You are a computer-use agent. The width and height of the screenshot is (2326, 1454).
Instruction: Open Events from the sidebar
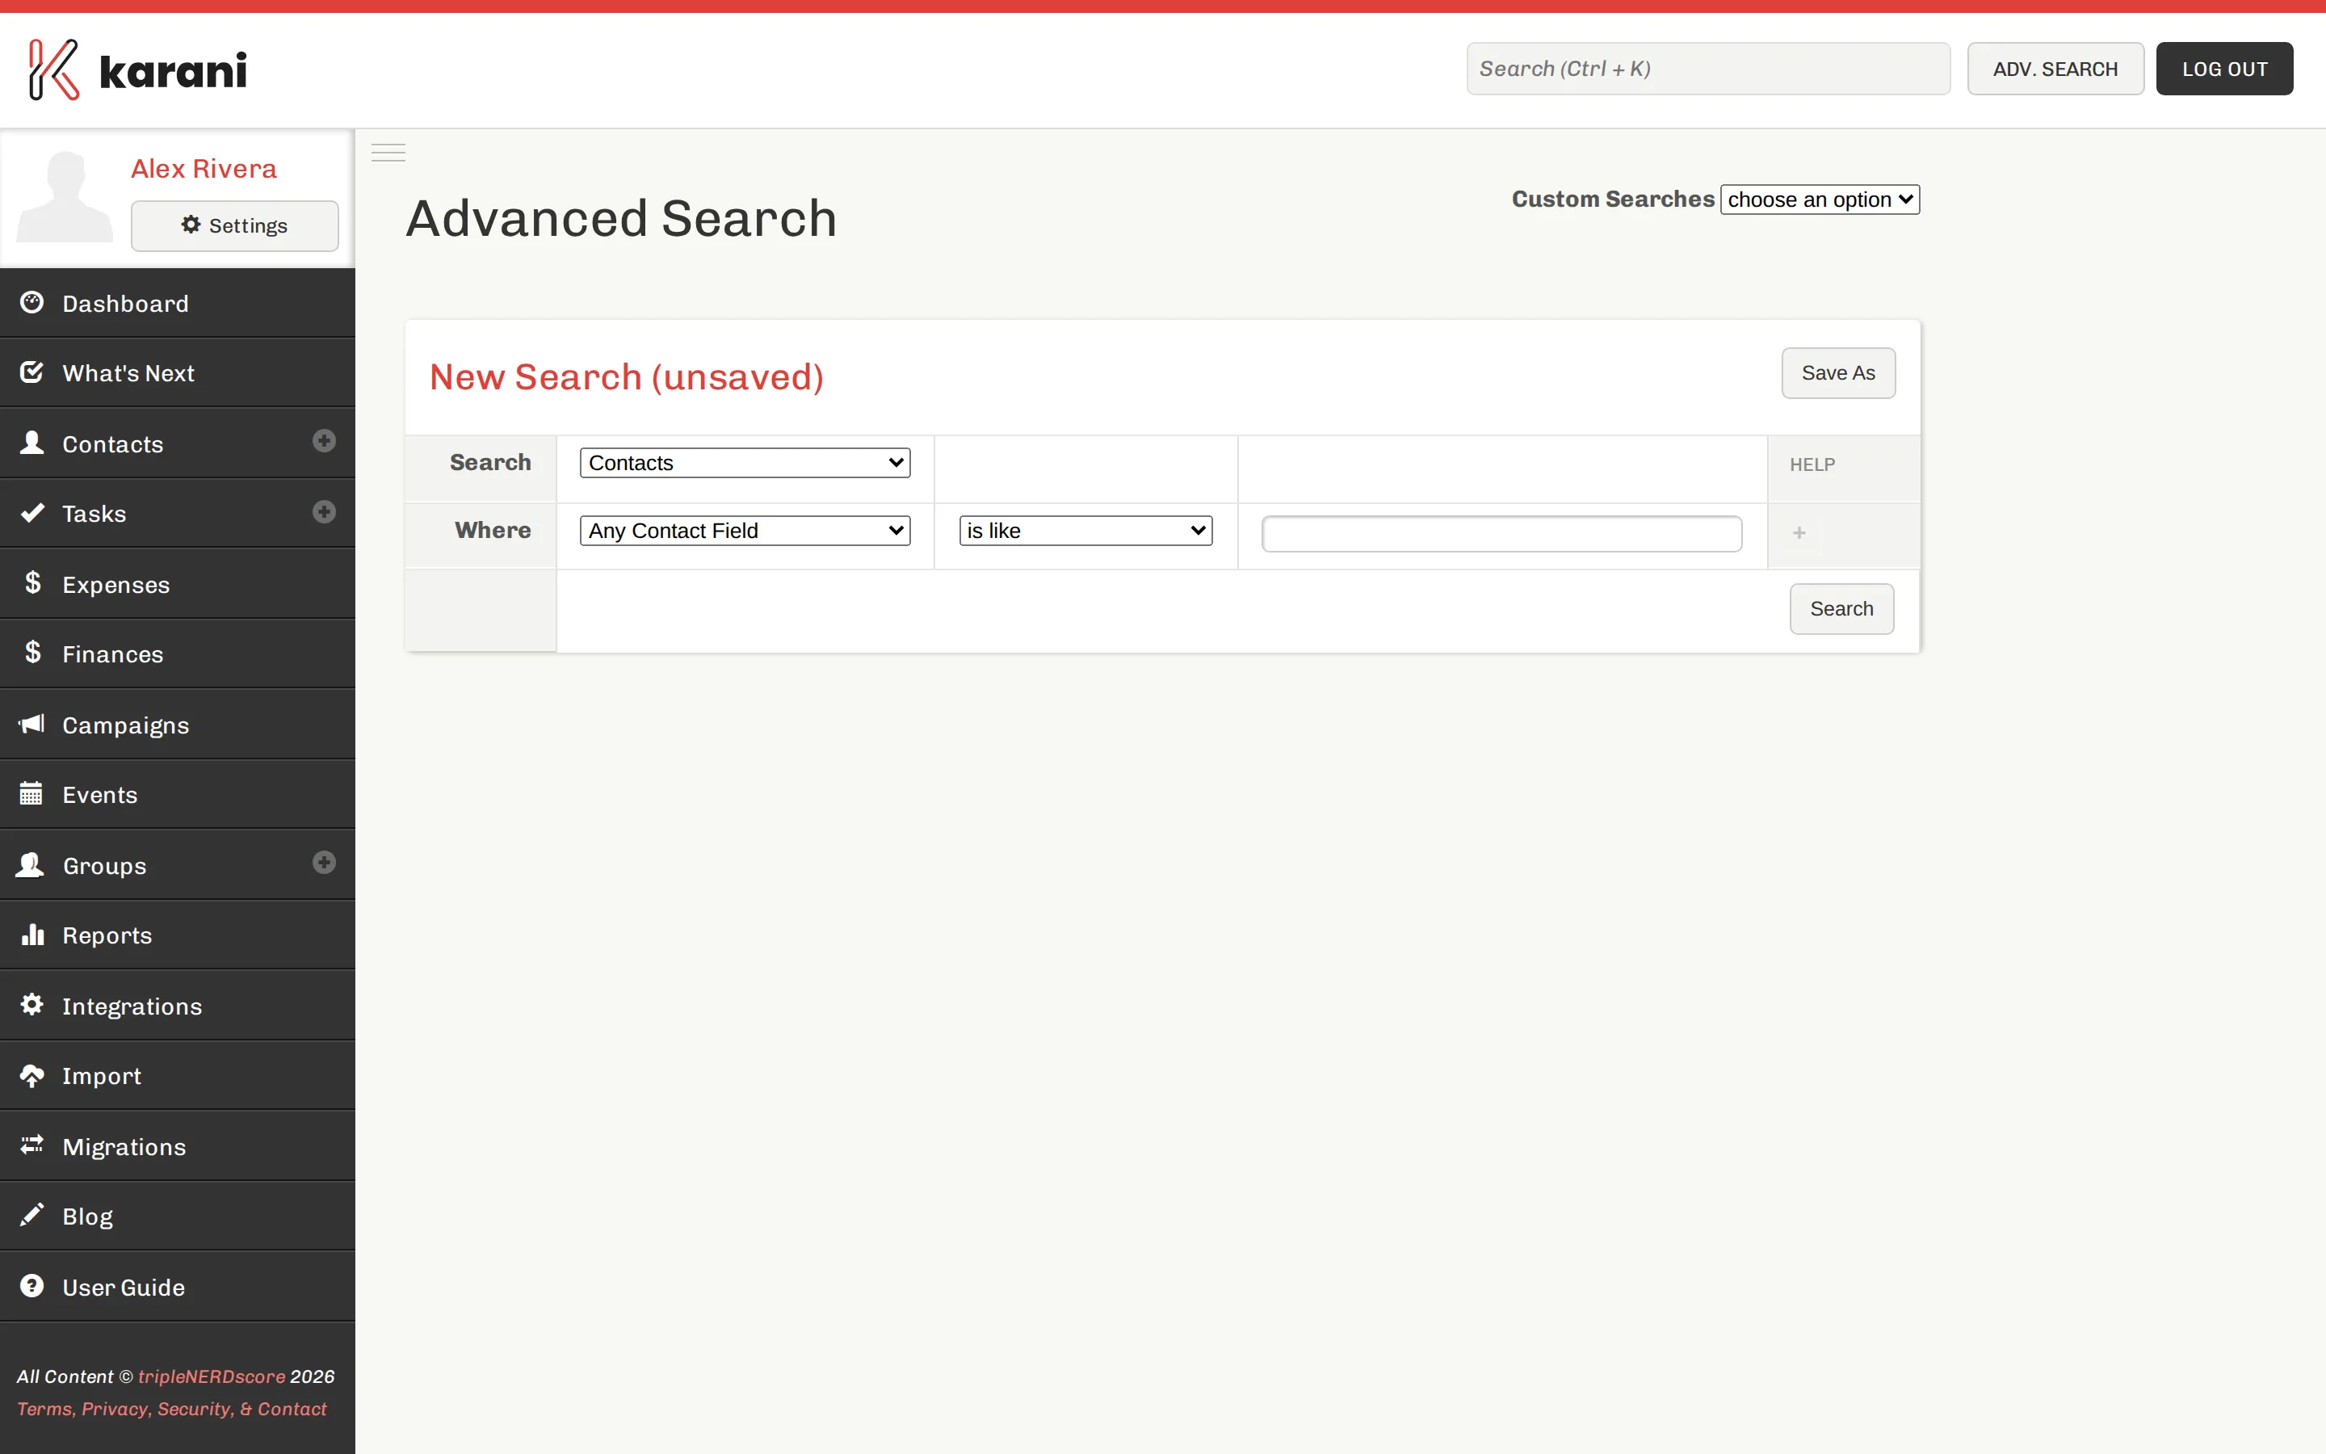pyautogui.click(x=178, y=794)
